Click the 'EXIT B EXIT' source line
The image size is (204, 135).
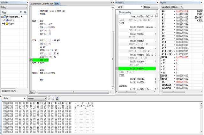point(38,63)
